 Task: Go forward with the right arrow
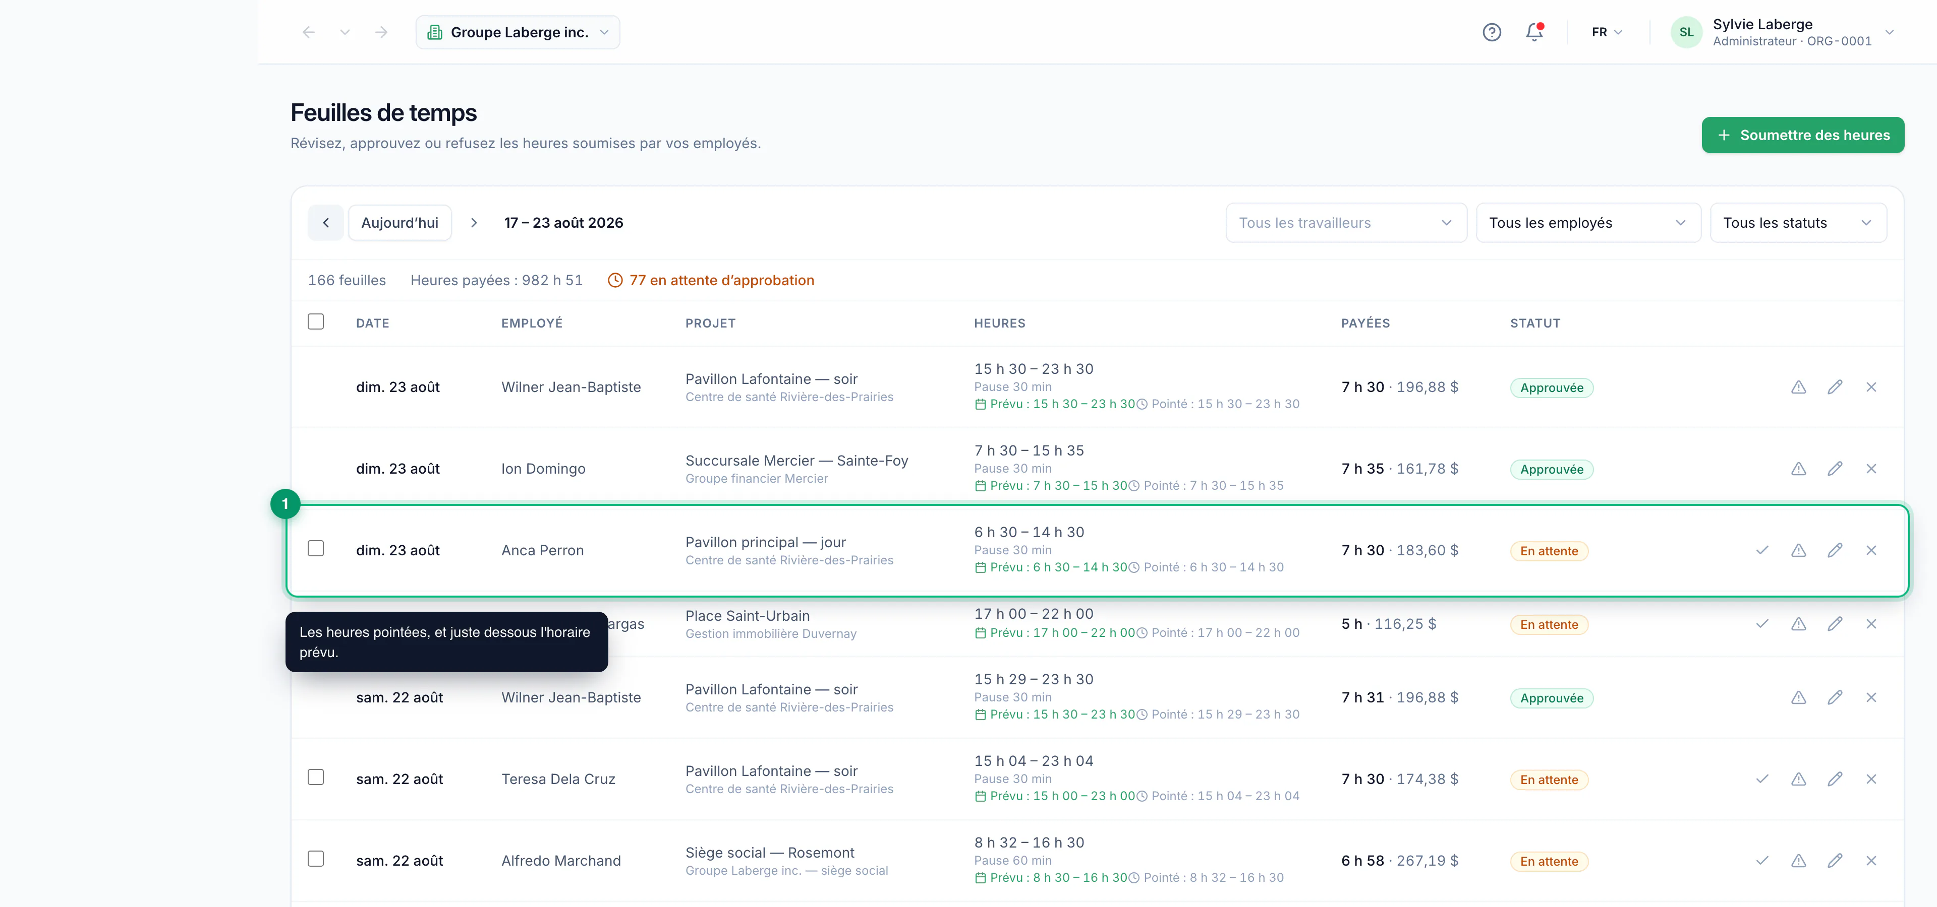click(x=381, y=32)
